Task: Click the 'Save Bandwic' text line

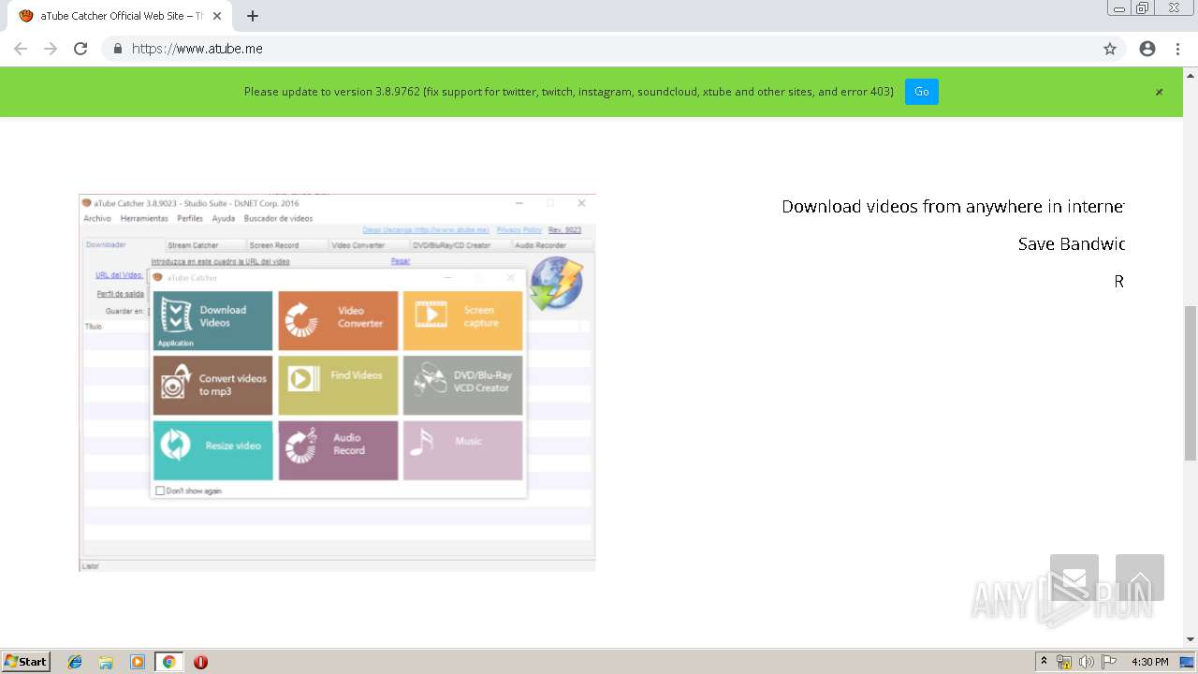Action: (1071, 243)
